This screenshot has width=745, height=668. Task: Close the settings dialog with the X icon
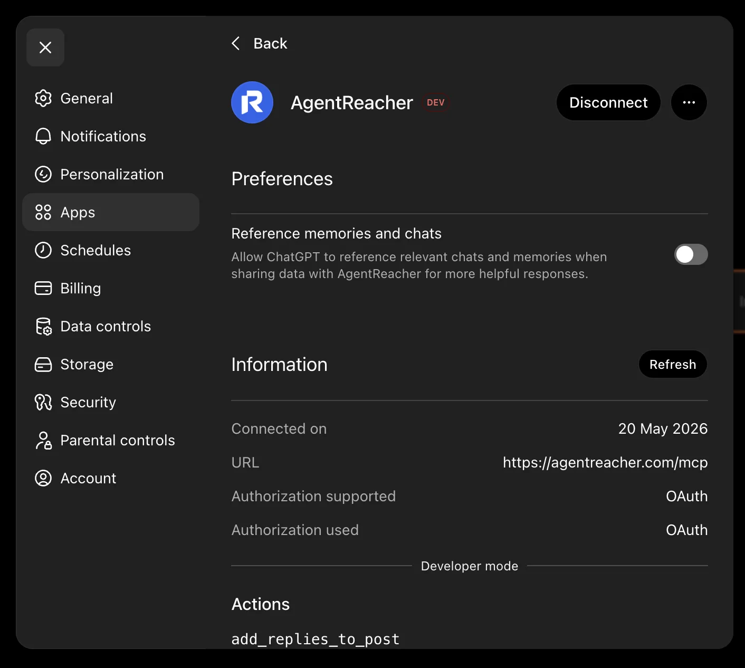(x=45, y=47)
